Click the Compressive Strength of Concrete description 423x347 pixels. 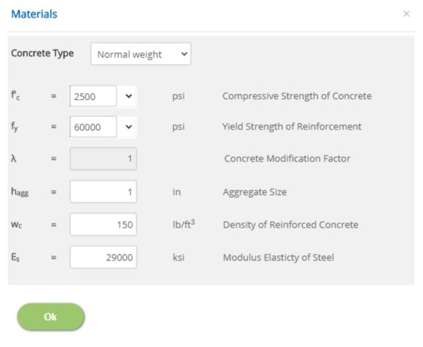pos(297,96)
